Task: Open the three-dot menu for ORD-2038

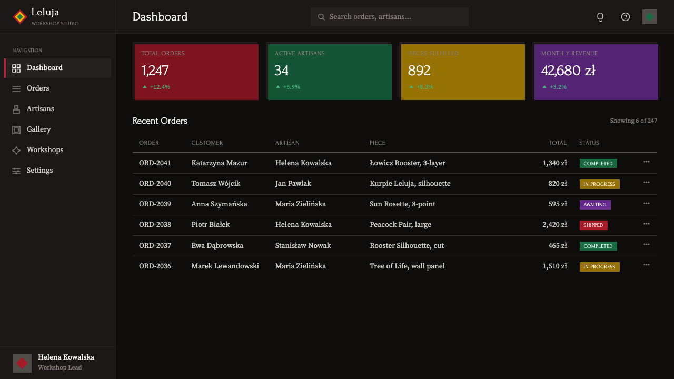Action: (x=647, y=224)
